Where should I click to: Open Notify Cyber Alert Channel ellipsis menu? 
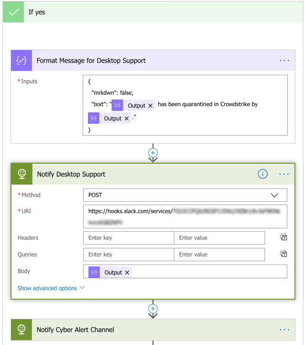point(284,329)
